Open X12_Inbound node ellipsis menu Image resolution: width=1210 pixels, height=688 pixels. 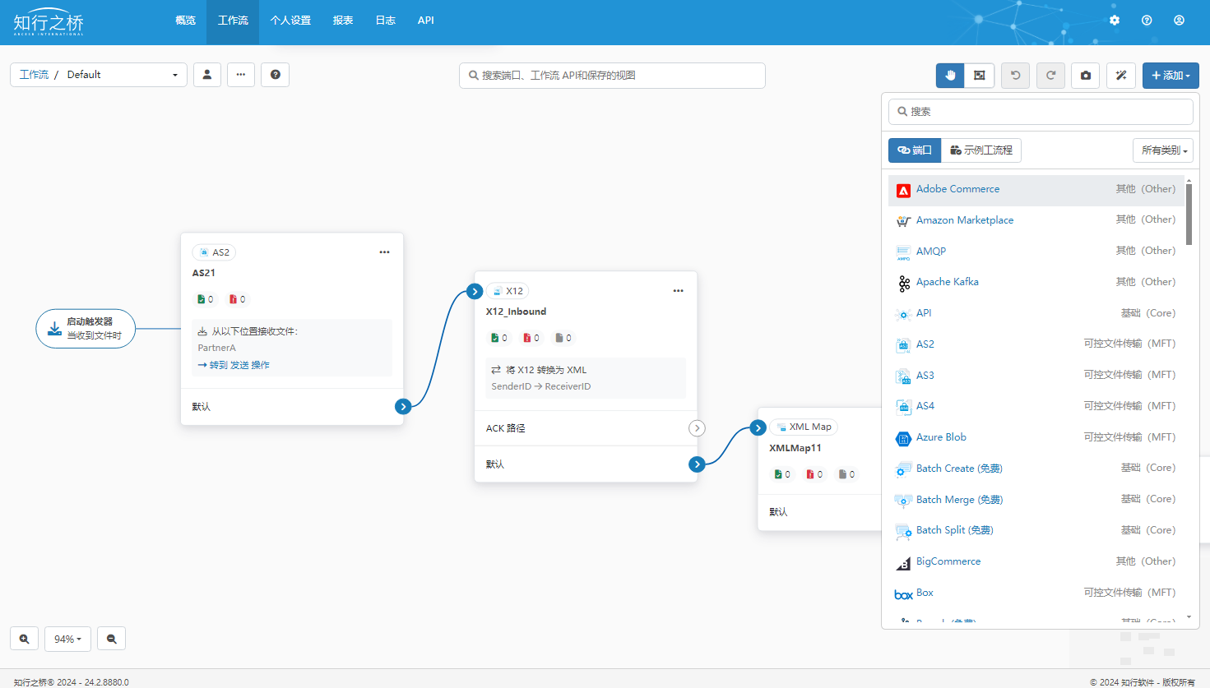pyautogui.click(x=679, y=291)
